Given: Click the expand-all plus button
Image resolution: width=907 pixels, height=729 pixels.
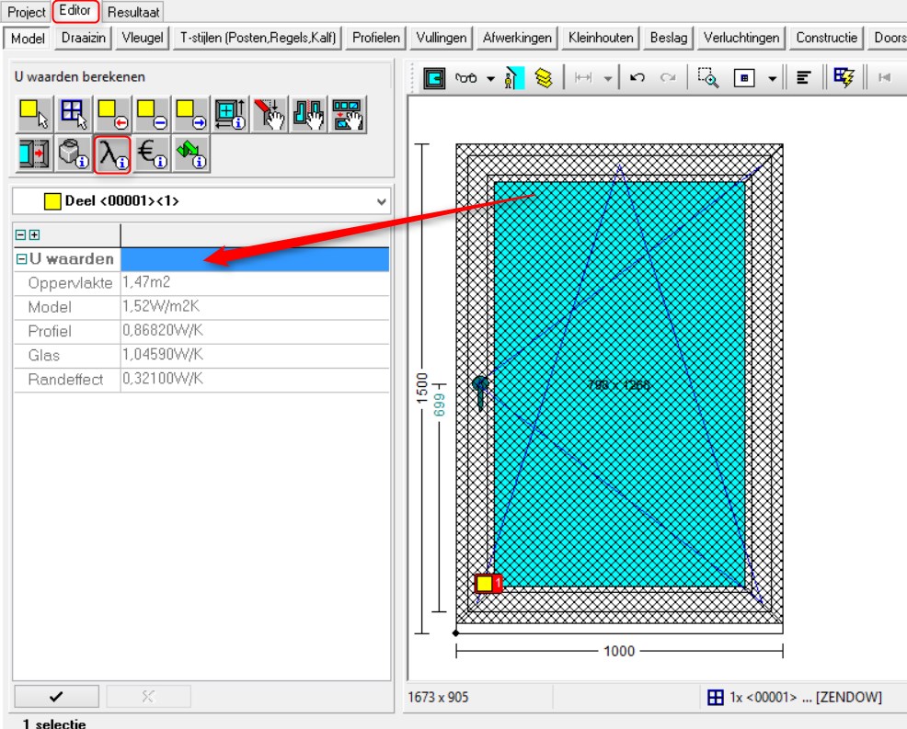Looking at the screenshot, I should point(35,234).
